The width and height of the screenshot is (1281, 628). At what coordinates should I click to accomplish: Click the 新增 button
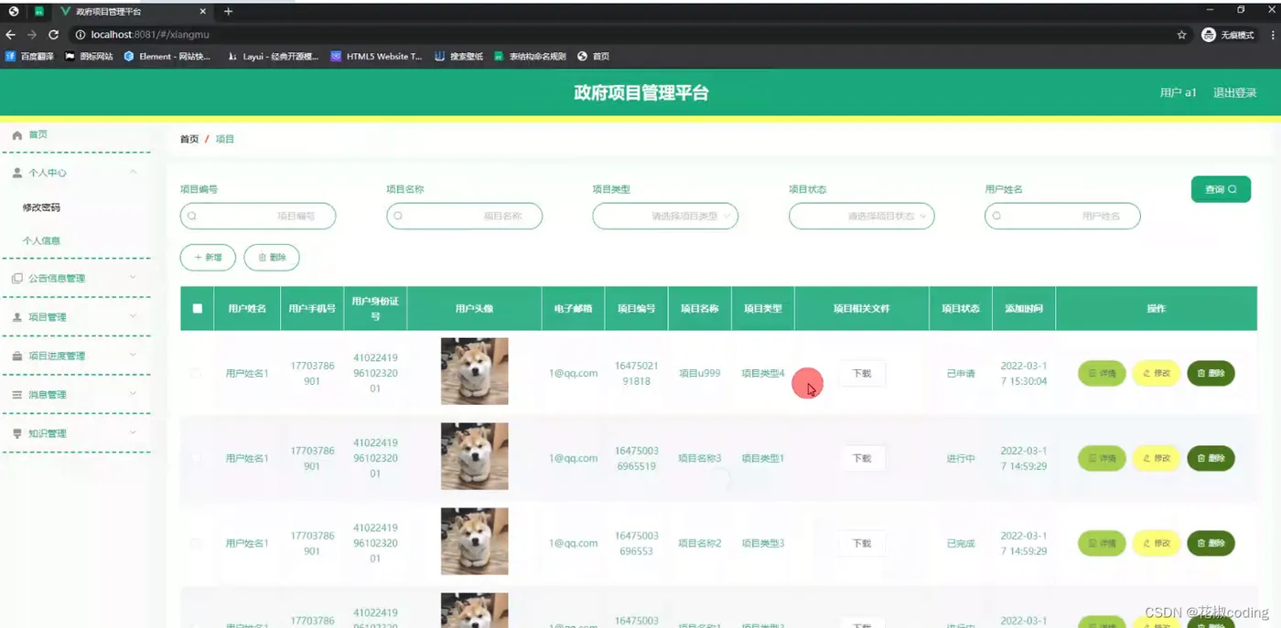point(208,258)
